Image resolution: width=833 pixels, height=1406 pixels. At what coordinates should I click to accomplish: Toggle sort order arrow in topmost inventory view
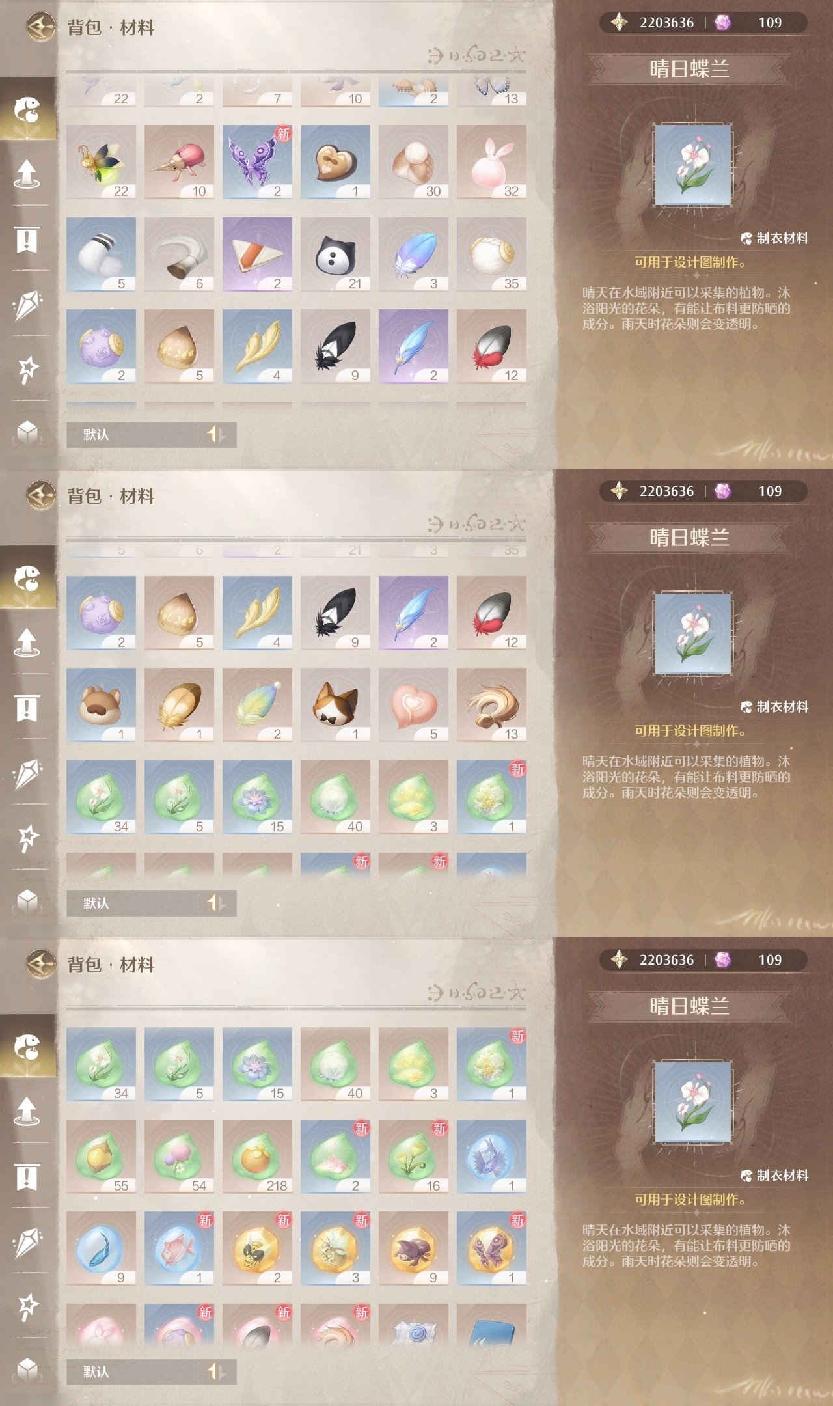(x=215, y=434)
